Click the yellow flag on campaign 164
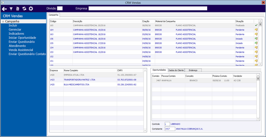 (256, 30)
